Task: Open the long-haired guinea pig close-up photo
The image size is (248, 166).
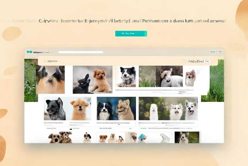Action: pos(50,79)
